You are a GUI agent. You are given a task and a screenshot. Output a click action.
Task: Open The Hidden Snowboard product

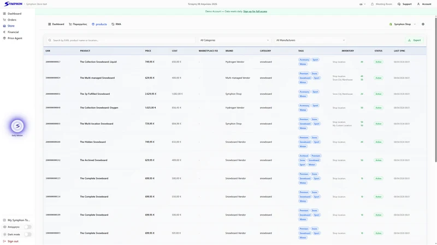pos(92,142)
